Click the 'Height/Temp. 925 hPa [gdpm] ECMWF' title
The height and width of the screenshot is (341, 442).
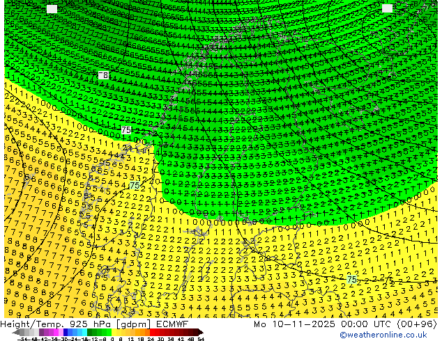pos(94,324)
